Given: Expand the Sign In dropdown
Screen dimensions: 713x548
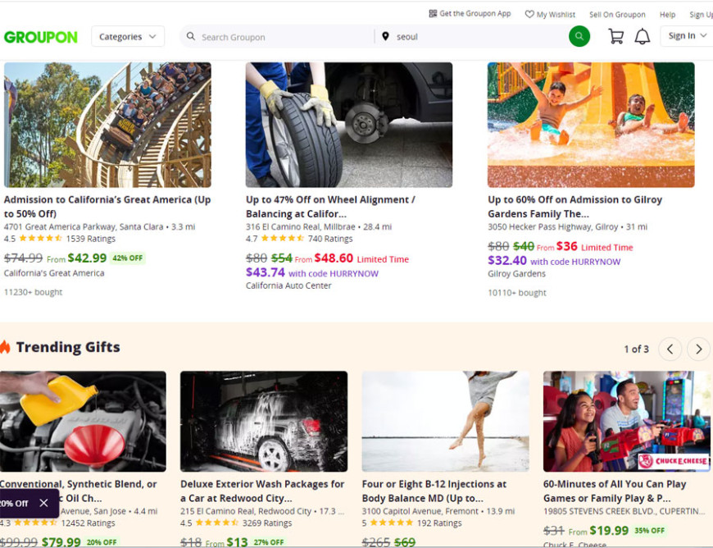Looking at the screenshot, I should (x=687, y=36).
